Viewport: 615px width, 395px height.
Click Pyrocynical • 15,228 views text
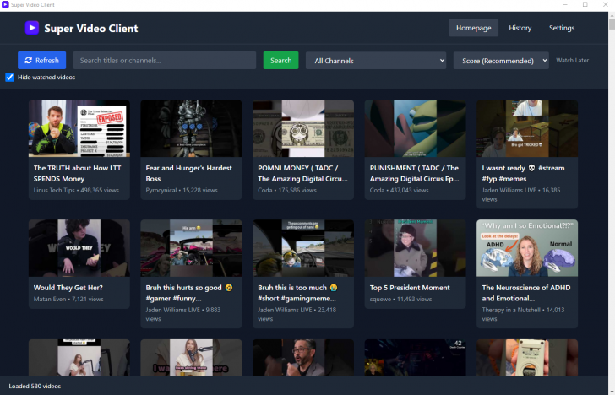click(x=181, y=190)
